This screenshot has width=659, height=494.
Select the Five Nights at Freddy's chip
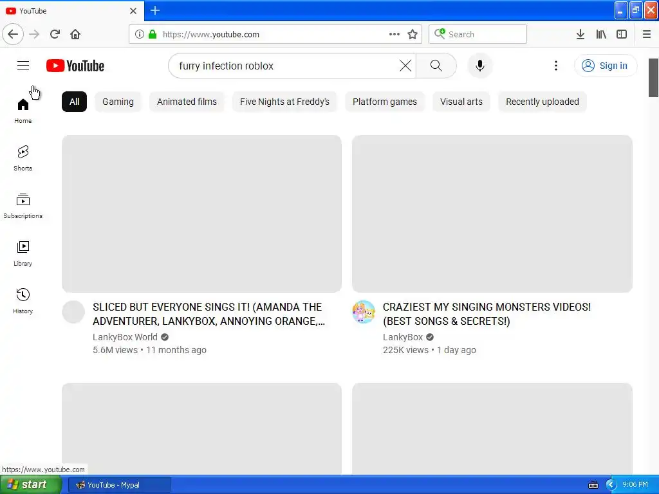284,102
